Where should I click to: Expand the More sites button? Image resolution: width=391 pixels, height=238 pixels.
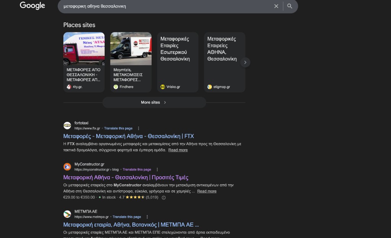click(x=154, y=102)
